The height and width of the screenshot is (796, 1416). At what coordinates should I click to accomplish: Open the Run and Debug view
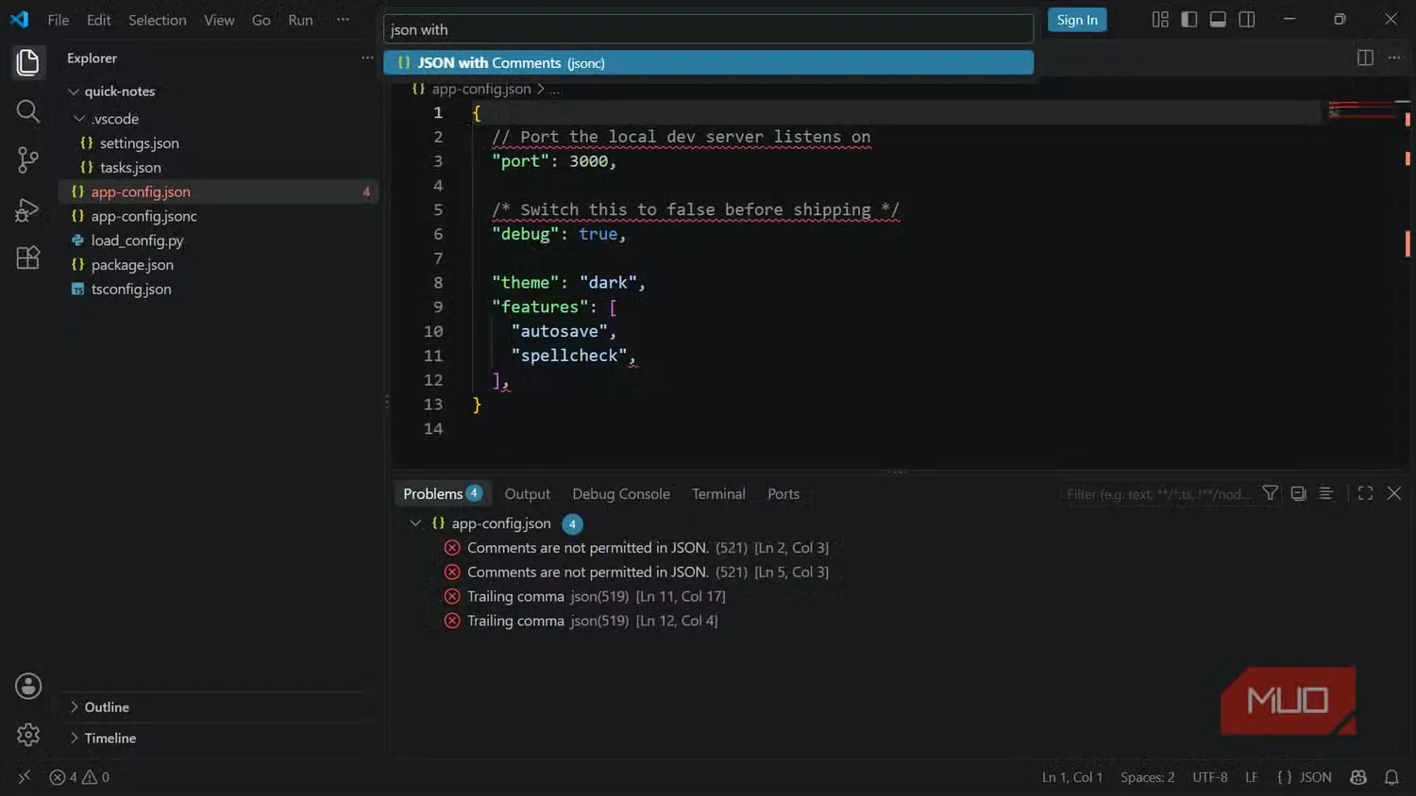click(x=27, y=209)
